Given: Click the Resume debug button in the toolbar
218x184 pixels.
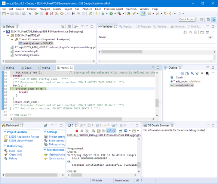Looking at the screenshot, I should [x=37, y=13].
